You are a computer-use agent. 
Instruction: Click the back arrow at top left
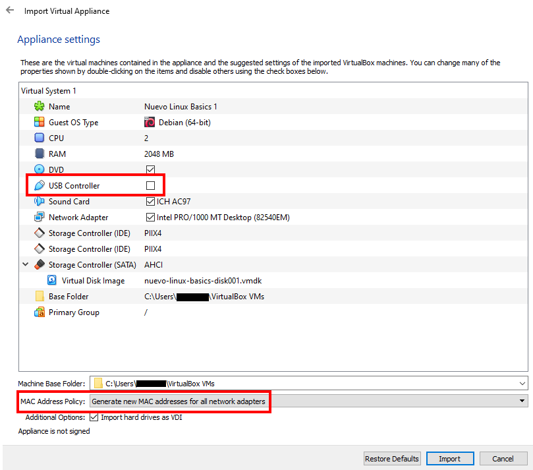(x=9, y=10)
